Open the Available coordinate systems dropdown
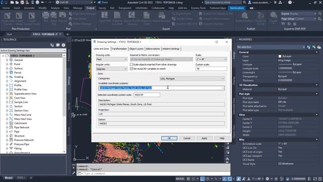This screenshot has width=323, height=182. (x=161, y=88)
